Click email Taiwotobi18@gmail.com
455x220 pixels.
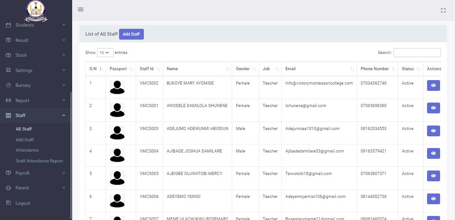click(x=308, y=174)
